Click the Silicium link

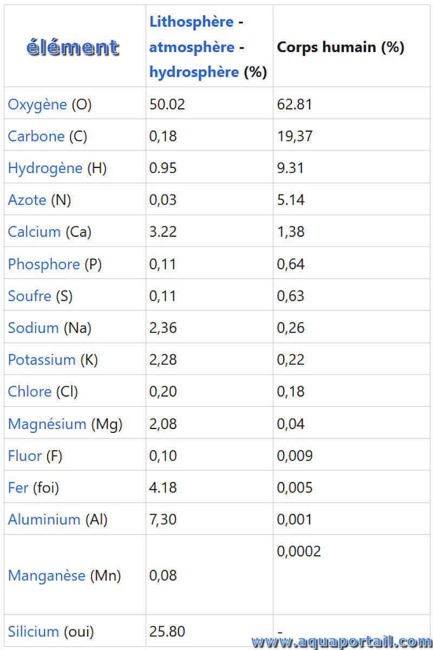[x=33, y=631]
